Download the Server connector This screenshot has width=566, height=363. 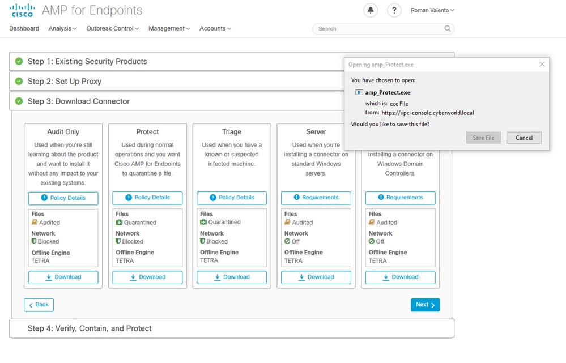point(316,277)
